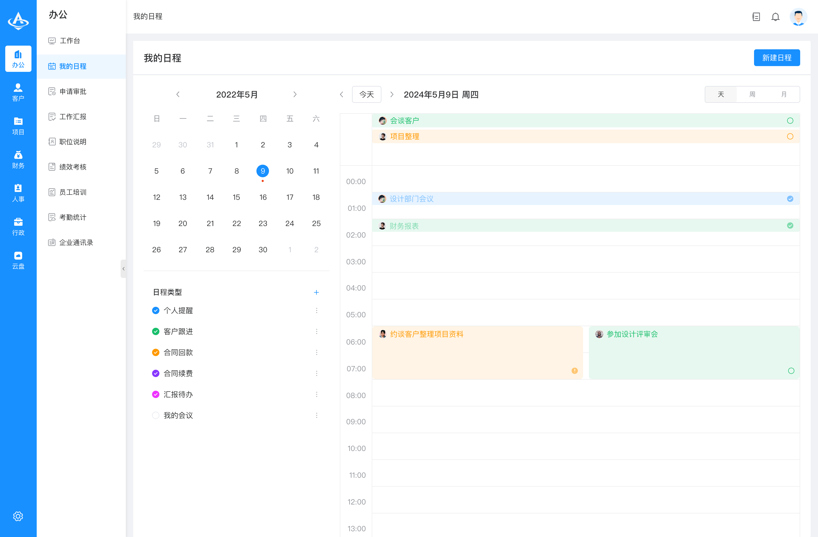818x537 pixels.
Task: Jump to today with 今天 button
Action: pyautogui.click(x=366, y=94)
